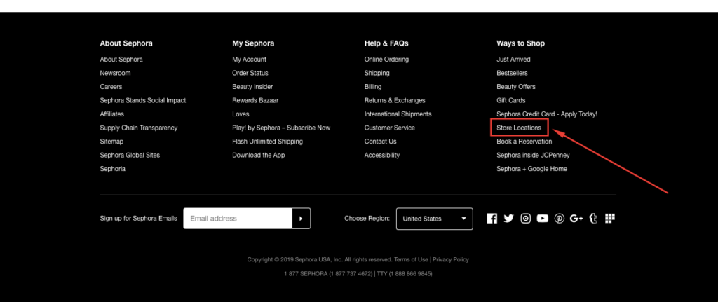
Task: Select Download the App
Action: 259,156
